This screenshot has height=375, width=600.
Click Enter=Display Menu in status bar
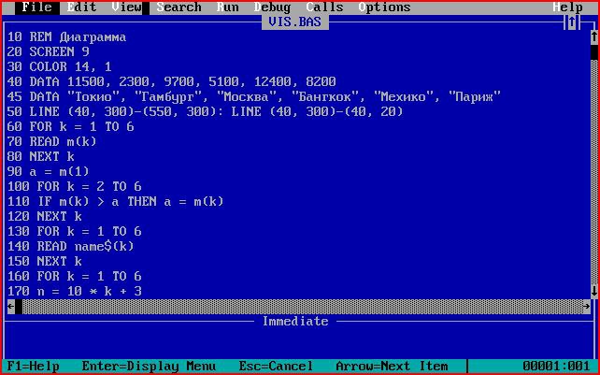pyautogui.click(x=149, y=366)
